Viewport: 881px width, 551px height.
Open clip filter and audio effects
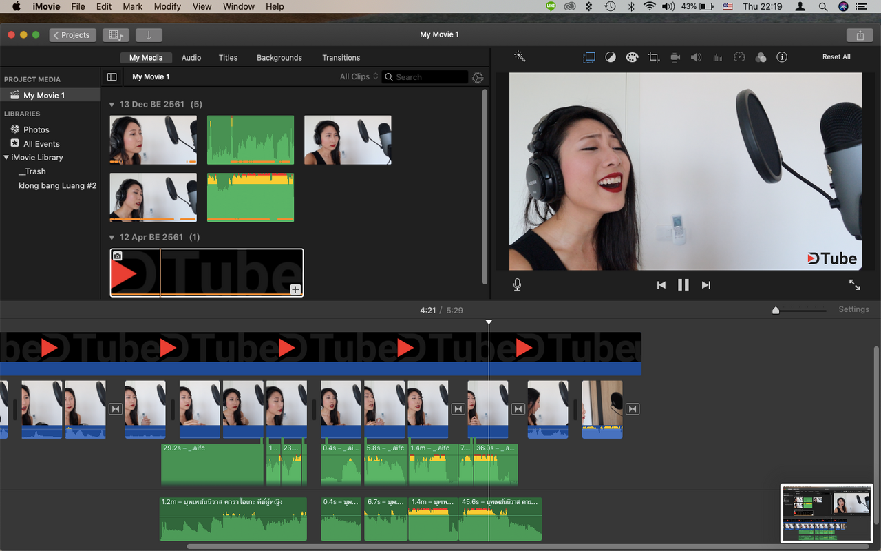pyautogui.click(x=761, y=57)
